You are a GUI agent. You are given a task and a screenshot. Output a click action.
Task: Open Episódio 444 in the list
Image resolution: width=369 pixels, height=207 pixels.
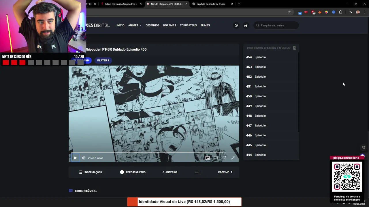pyautogui.click(x=270, y=155)
